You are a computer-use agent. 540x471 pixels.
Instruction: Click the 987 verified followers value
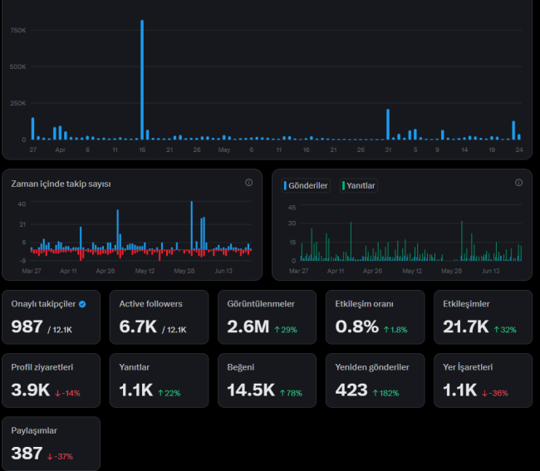click(x=27, y=326)
